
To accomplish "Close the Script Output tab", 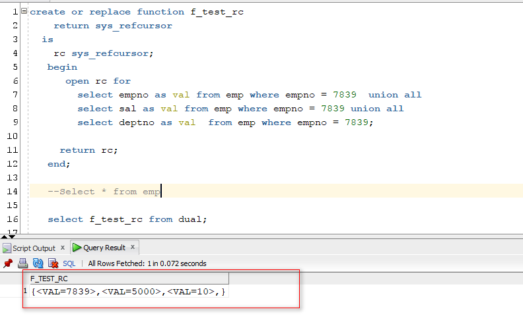I will pyautogui.click(x=62, y=248).
